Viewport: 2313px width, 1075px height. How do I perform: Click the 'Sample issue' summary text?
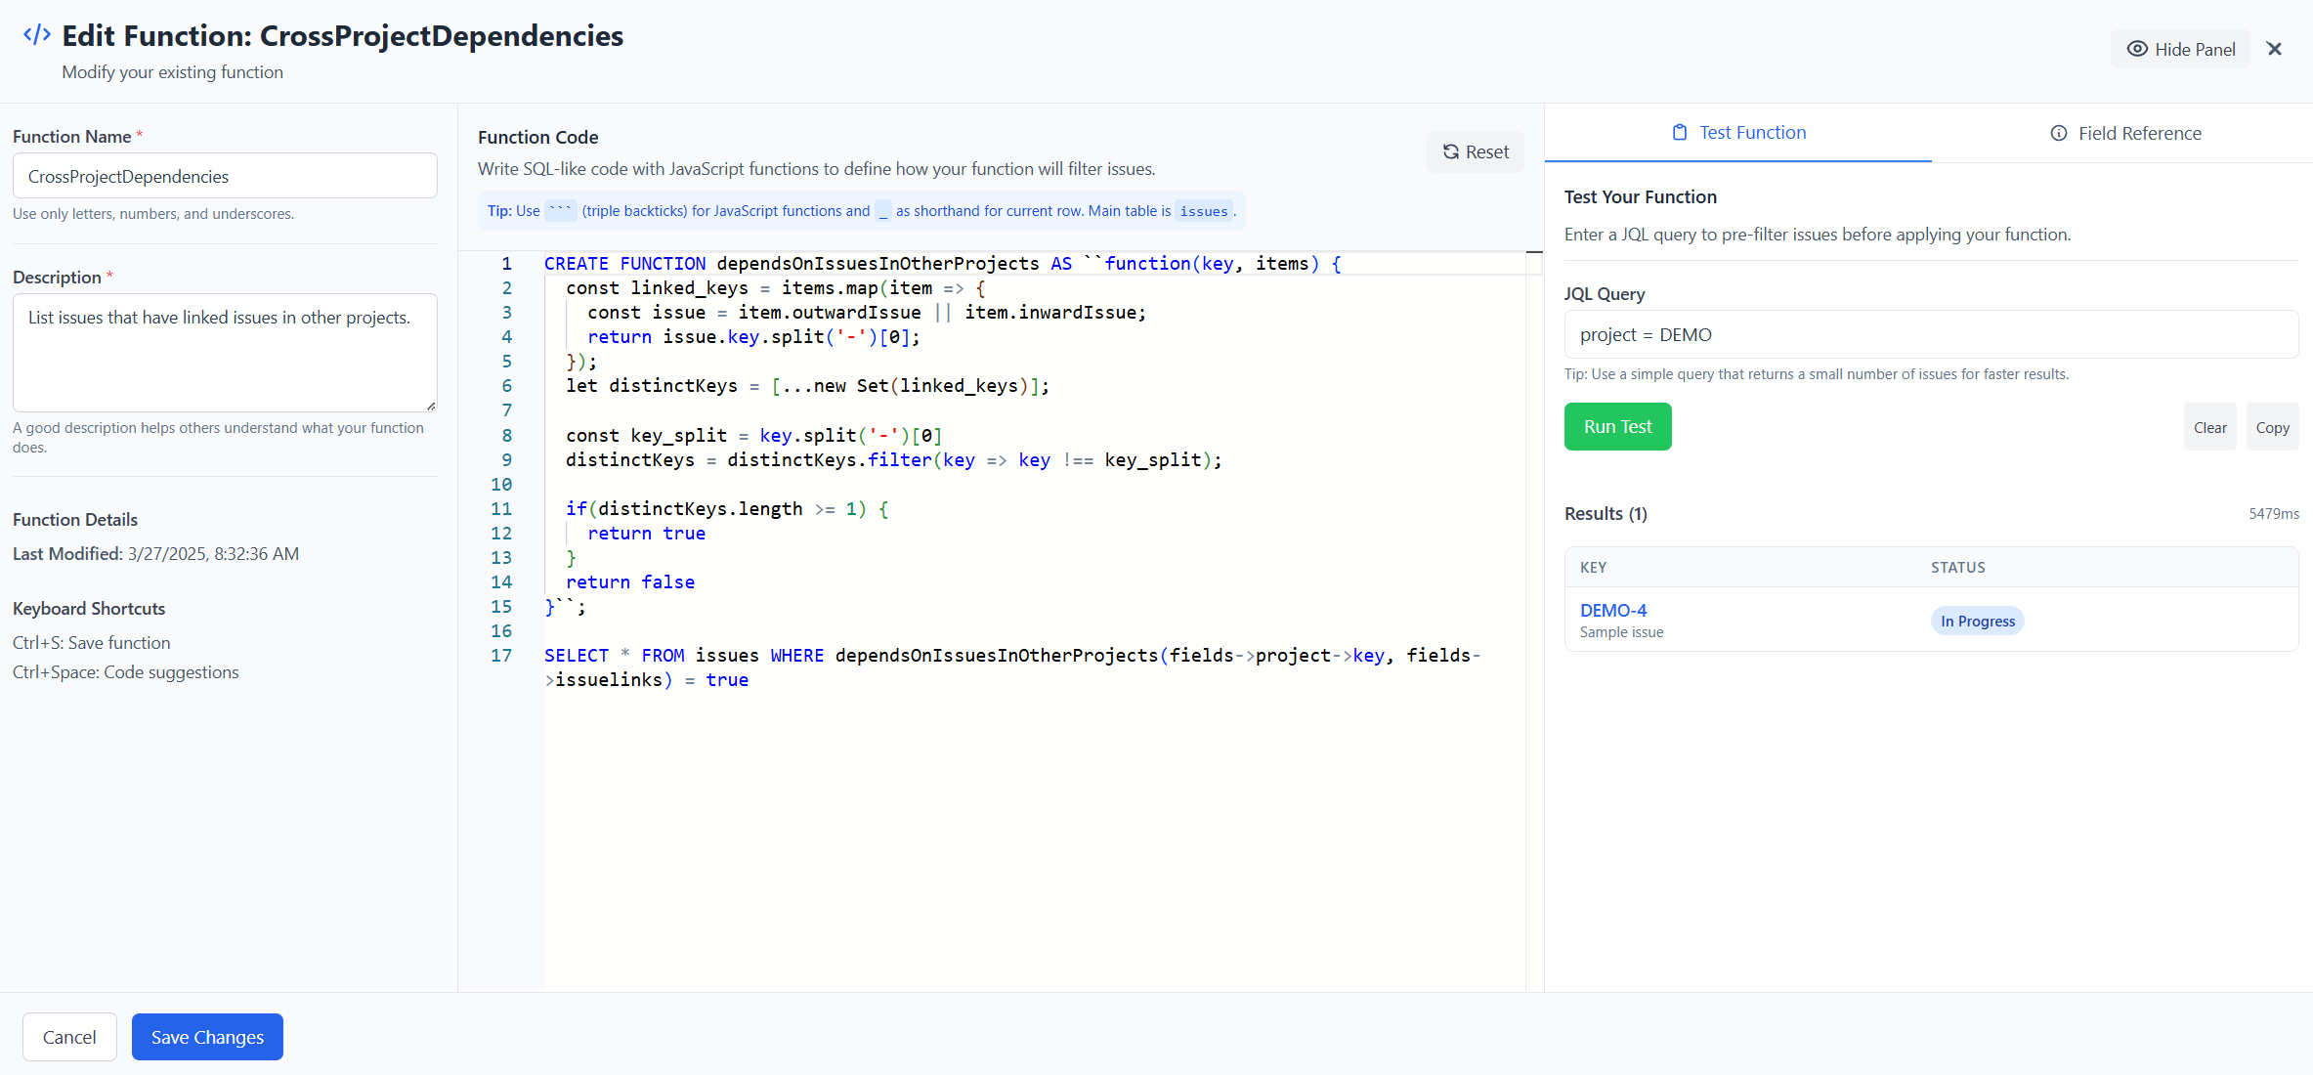[x=1622, y=632]
